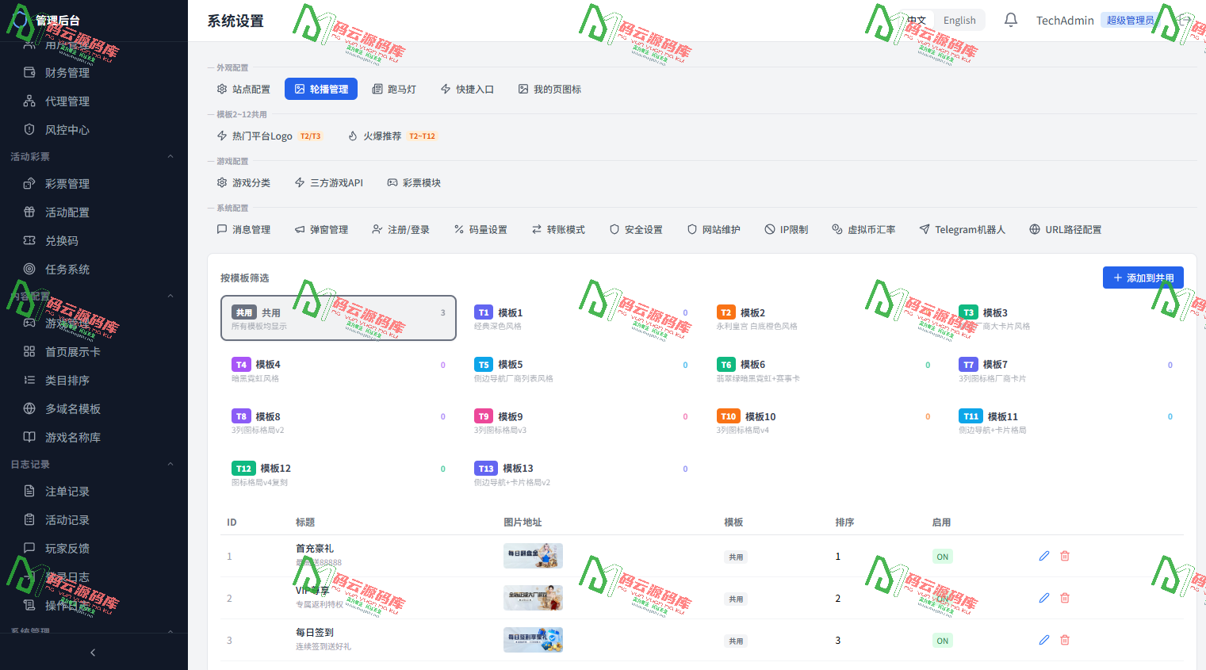Toggle ON switch for 每日签到 row
The width and height of the screenshot is (1206, 670).
(x=942, y=641)
